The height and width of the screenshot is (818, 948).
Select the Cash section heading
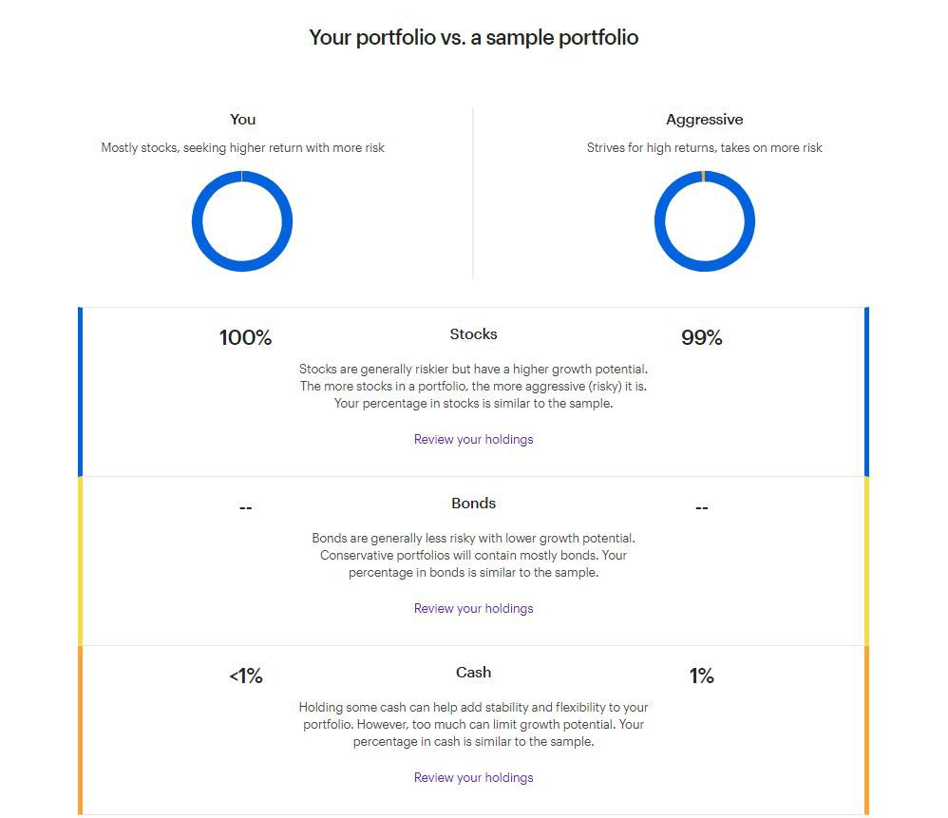point(473,673)
